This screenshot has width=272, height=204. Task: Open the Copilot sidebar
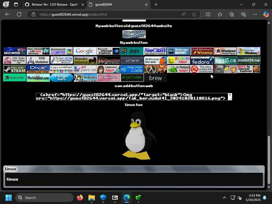coord(266,14)
